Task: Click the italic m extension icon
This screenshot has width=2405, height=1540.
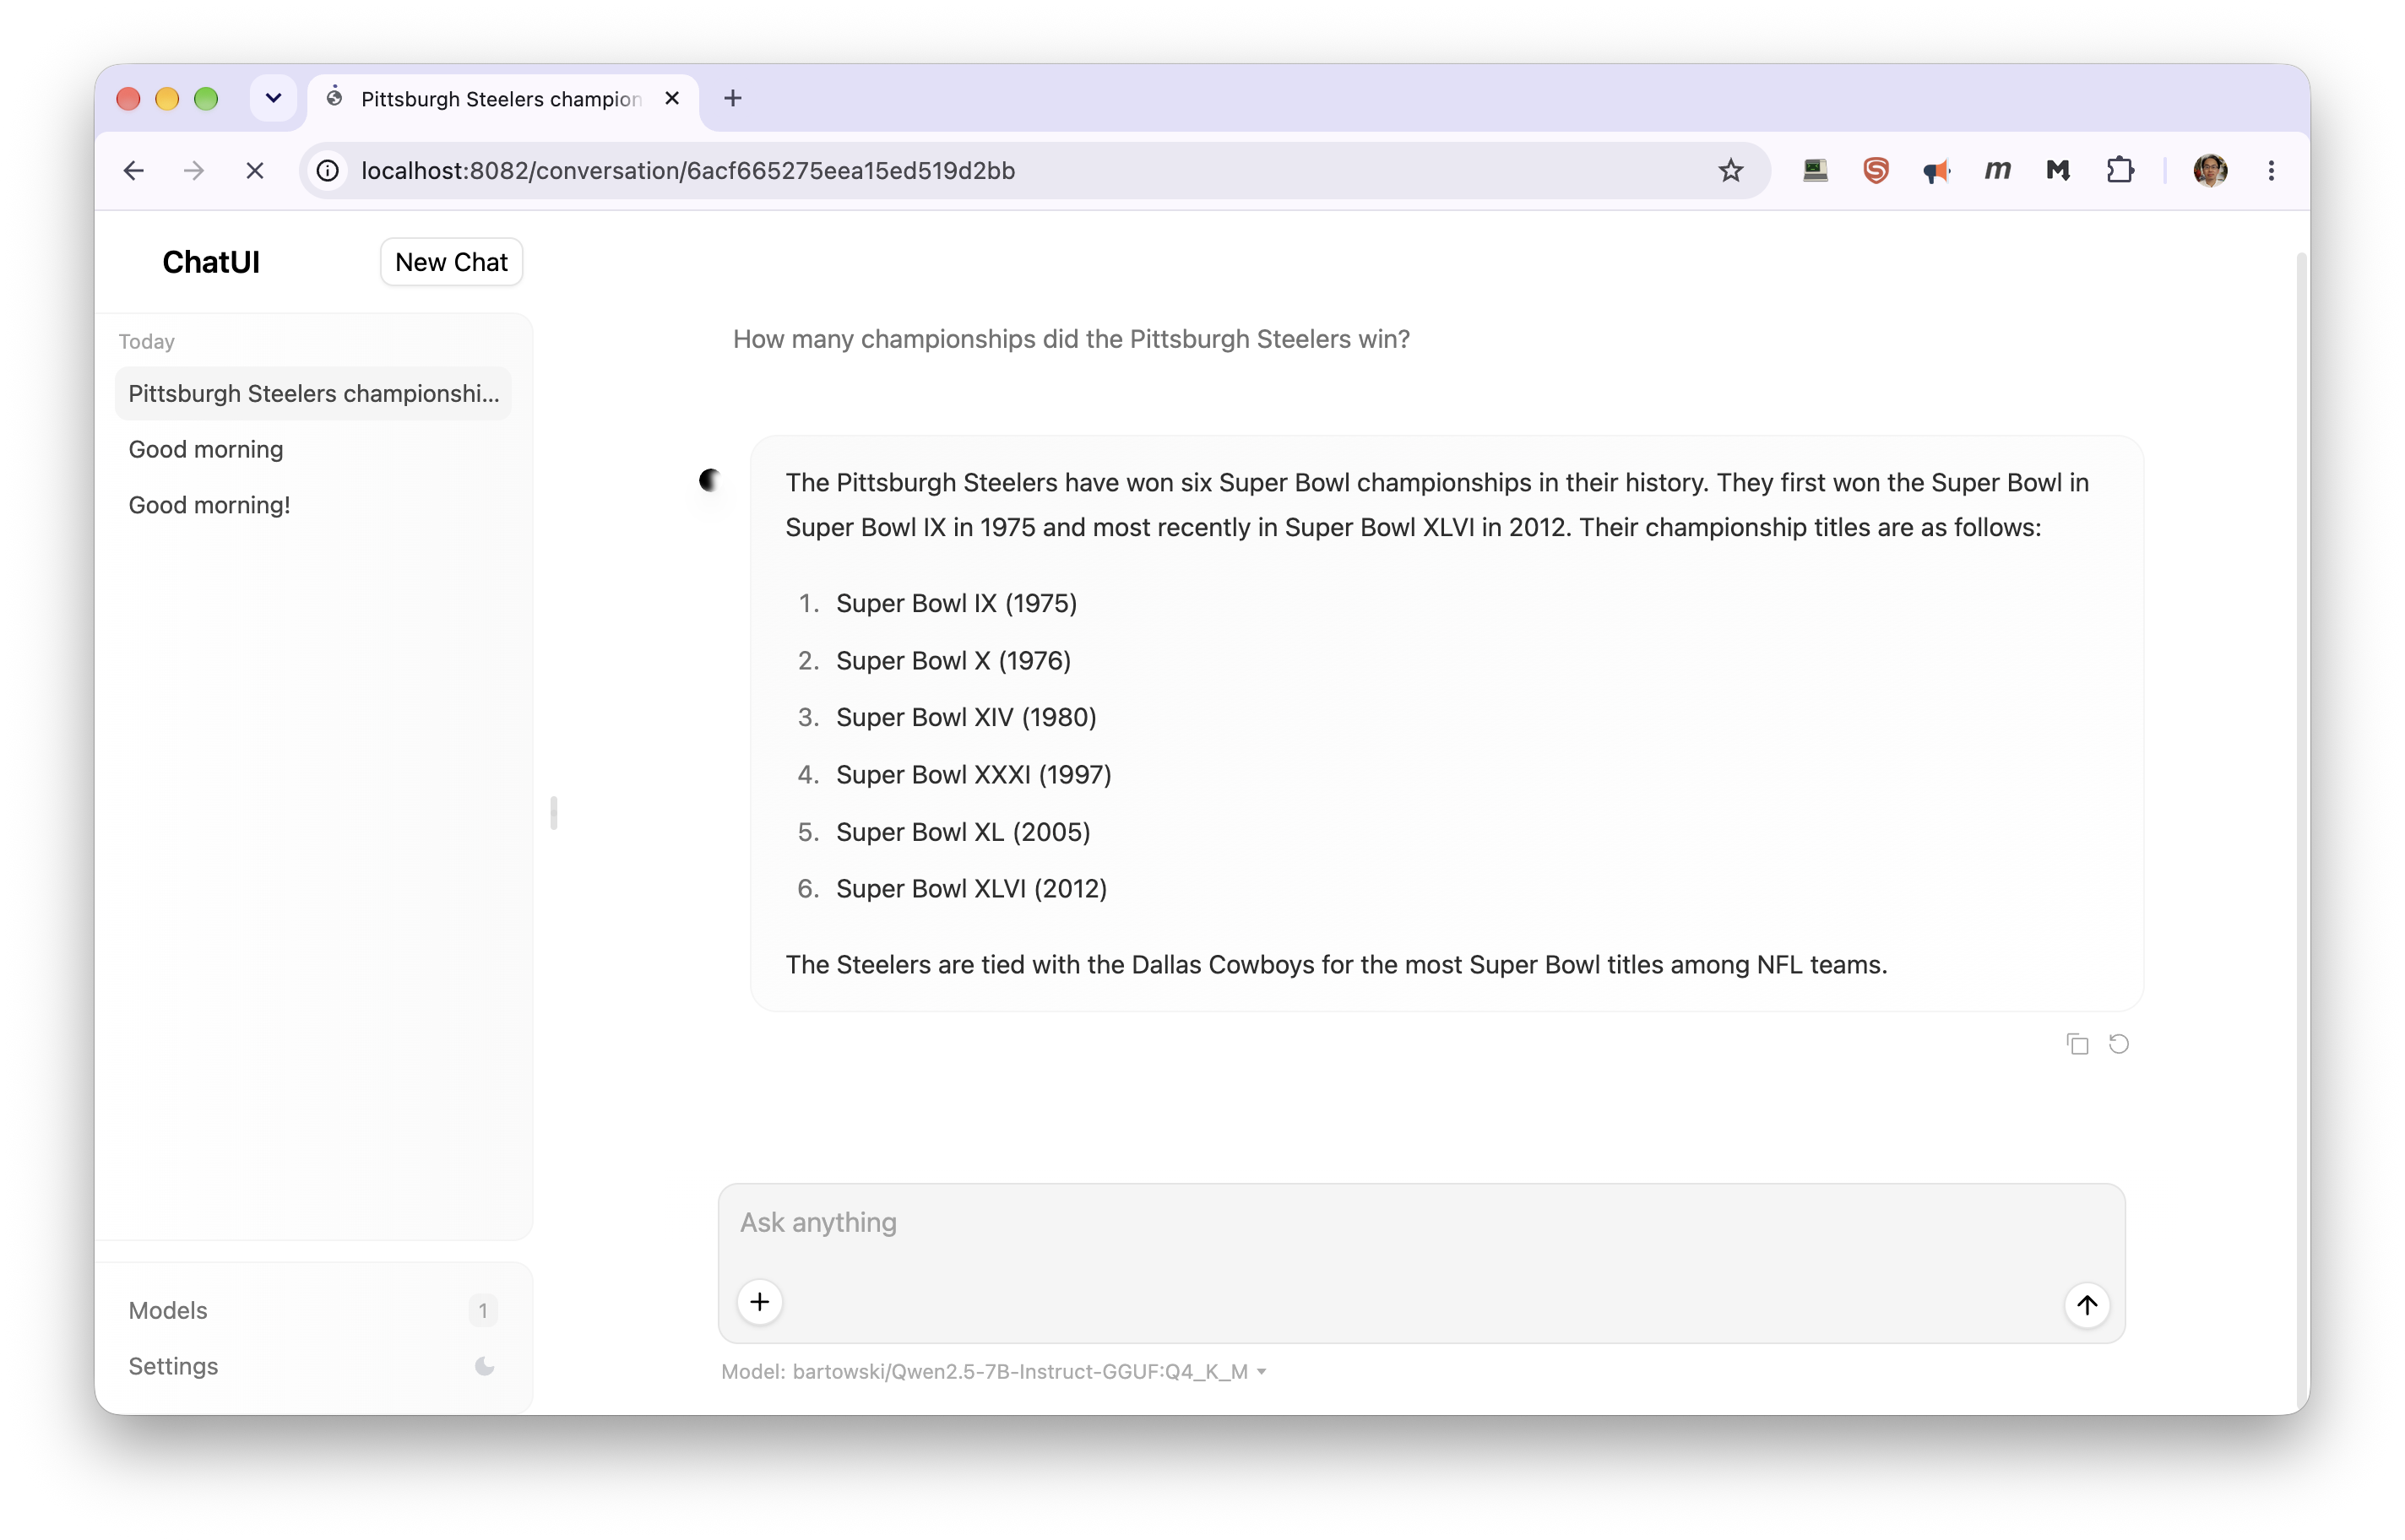Action: tap(1998, 171)
